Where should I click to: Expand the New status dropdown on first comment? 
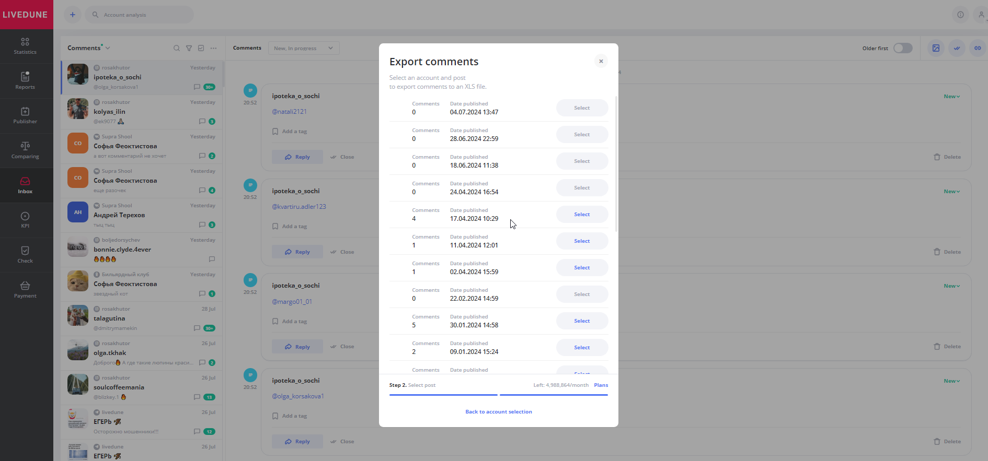click(x=951, y=97)
